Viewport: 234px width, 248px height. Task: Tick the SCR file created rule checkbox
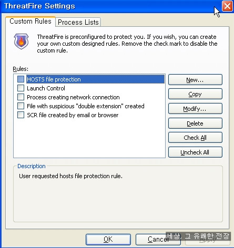pos(21,115)
